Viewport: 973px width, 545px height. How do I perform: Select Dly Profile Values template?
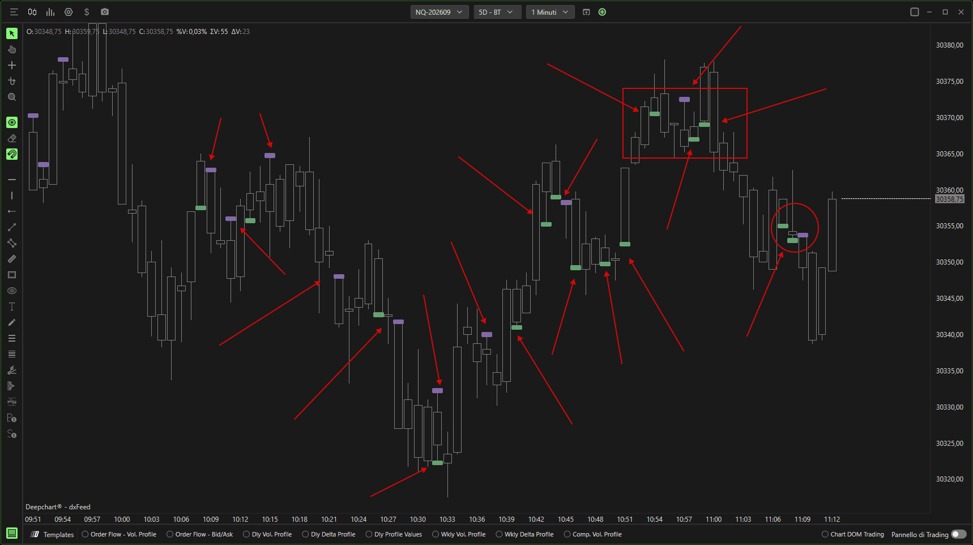pyautogui.click(x=394, y=534)
